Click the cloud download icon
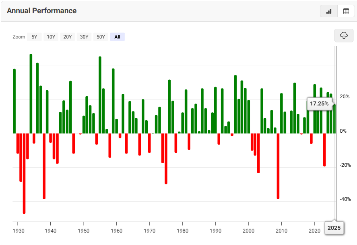Screen dimensions: 357x245 (x=344, y=36)
